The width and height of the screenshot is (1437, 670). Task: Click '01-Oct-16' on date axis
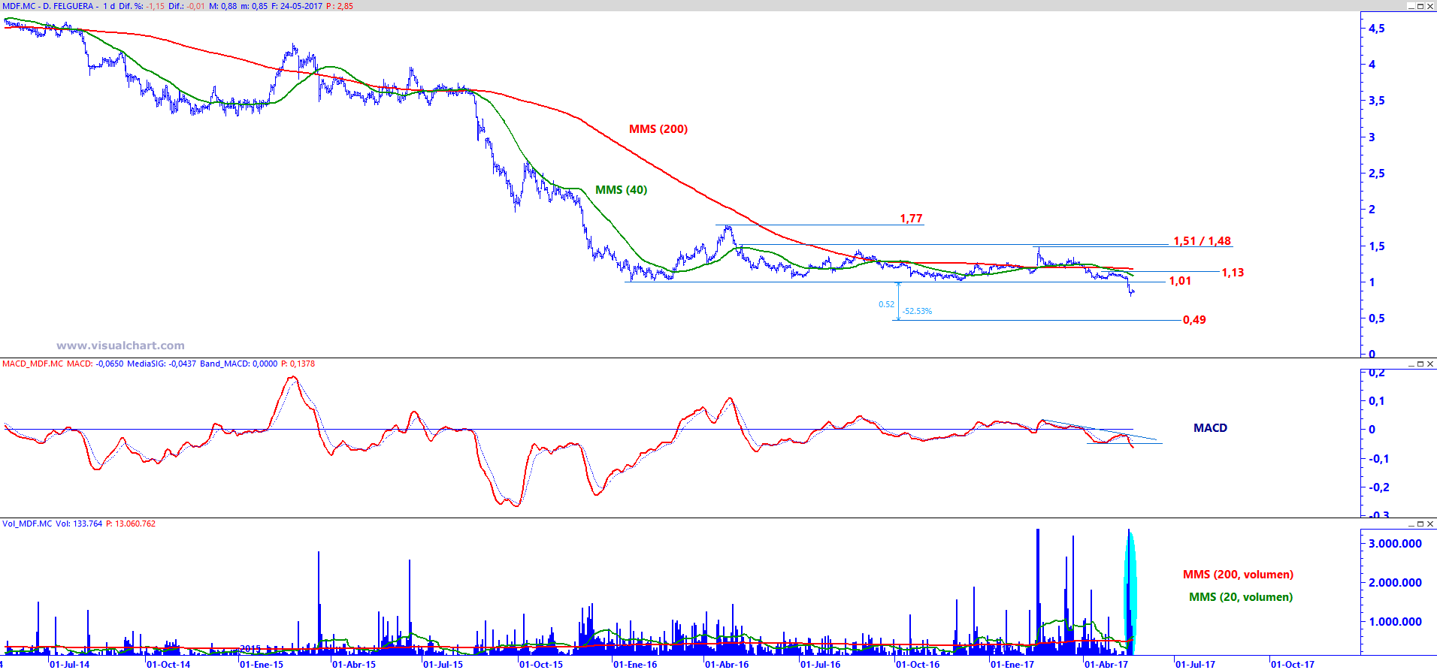pyautogui.click(x=918, y=664)
